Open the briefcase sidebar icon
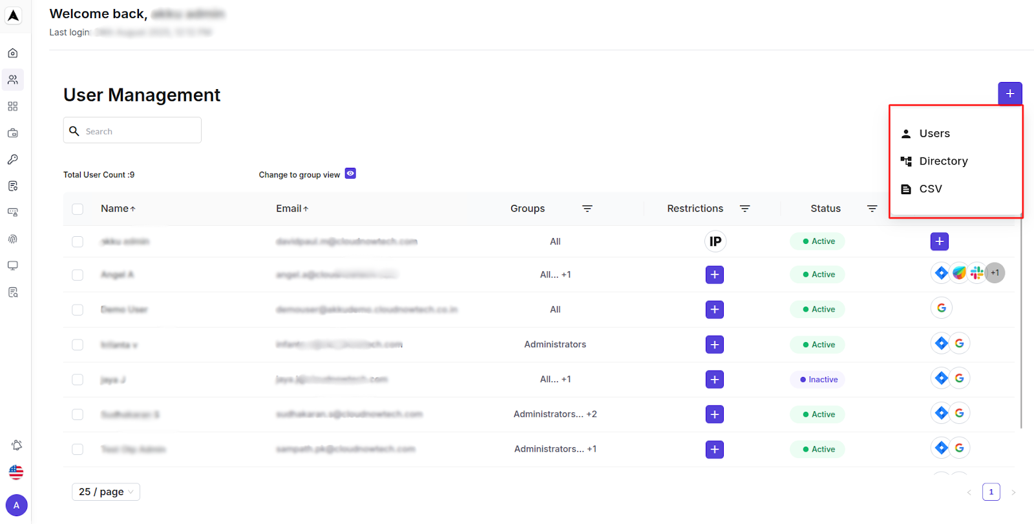This screenshot has height=524, width=1034. click(13, 133)
